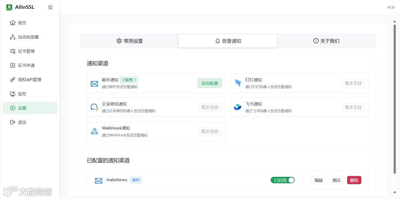Click 暂未支持 button on 飞书通知 card
Image resolution: width=400 pixels, height=199 pixels.
pyautogui.click(x=353, y=107)
